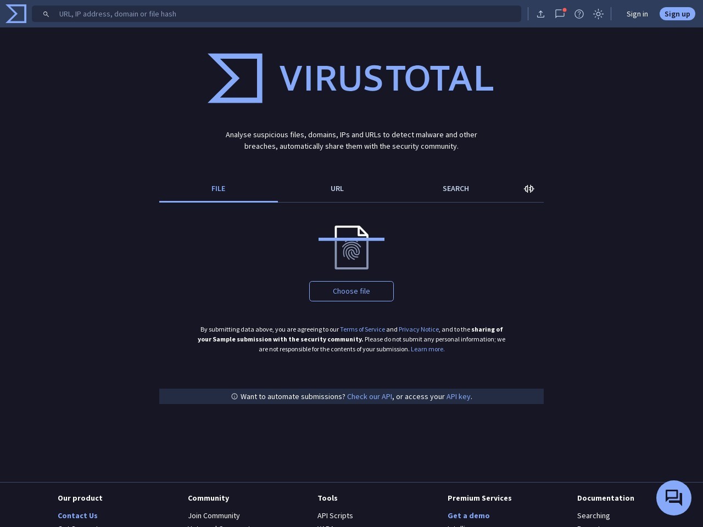Click Contact Us in footer
Viewport: 703px width, 527px height.
click(77, 515)
